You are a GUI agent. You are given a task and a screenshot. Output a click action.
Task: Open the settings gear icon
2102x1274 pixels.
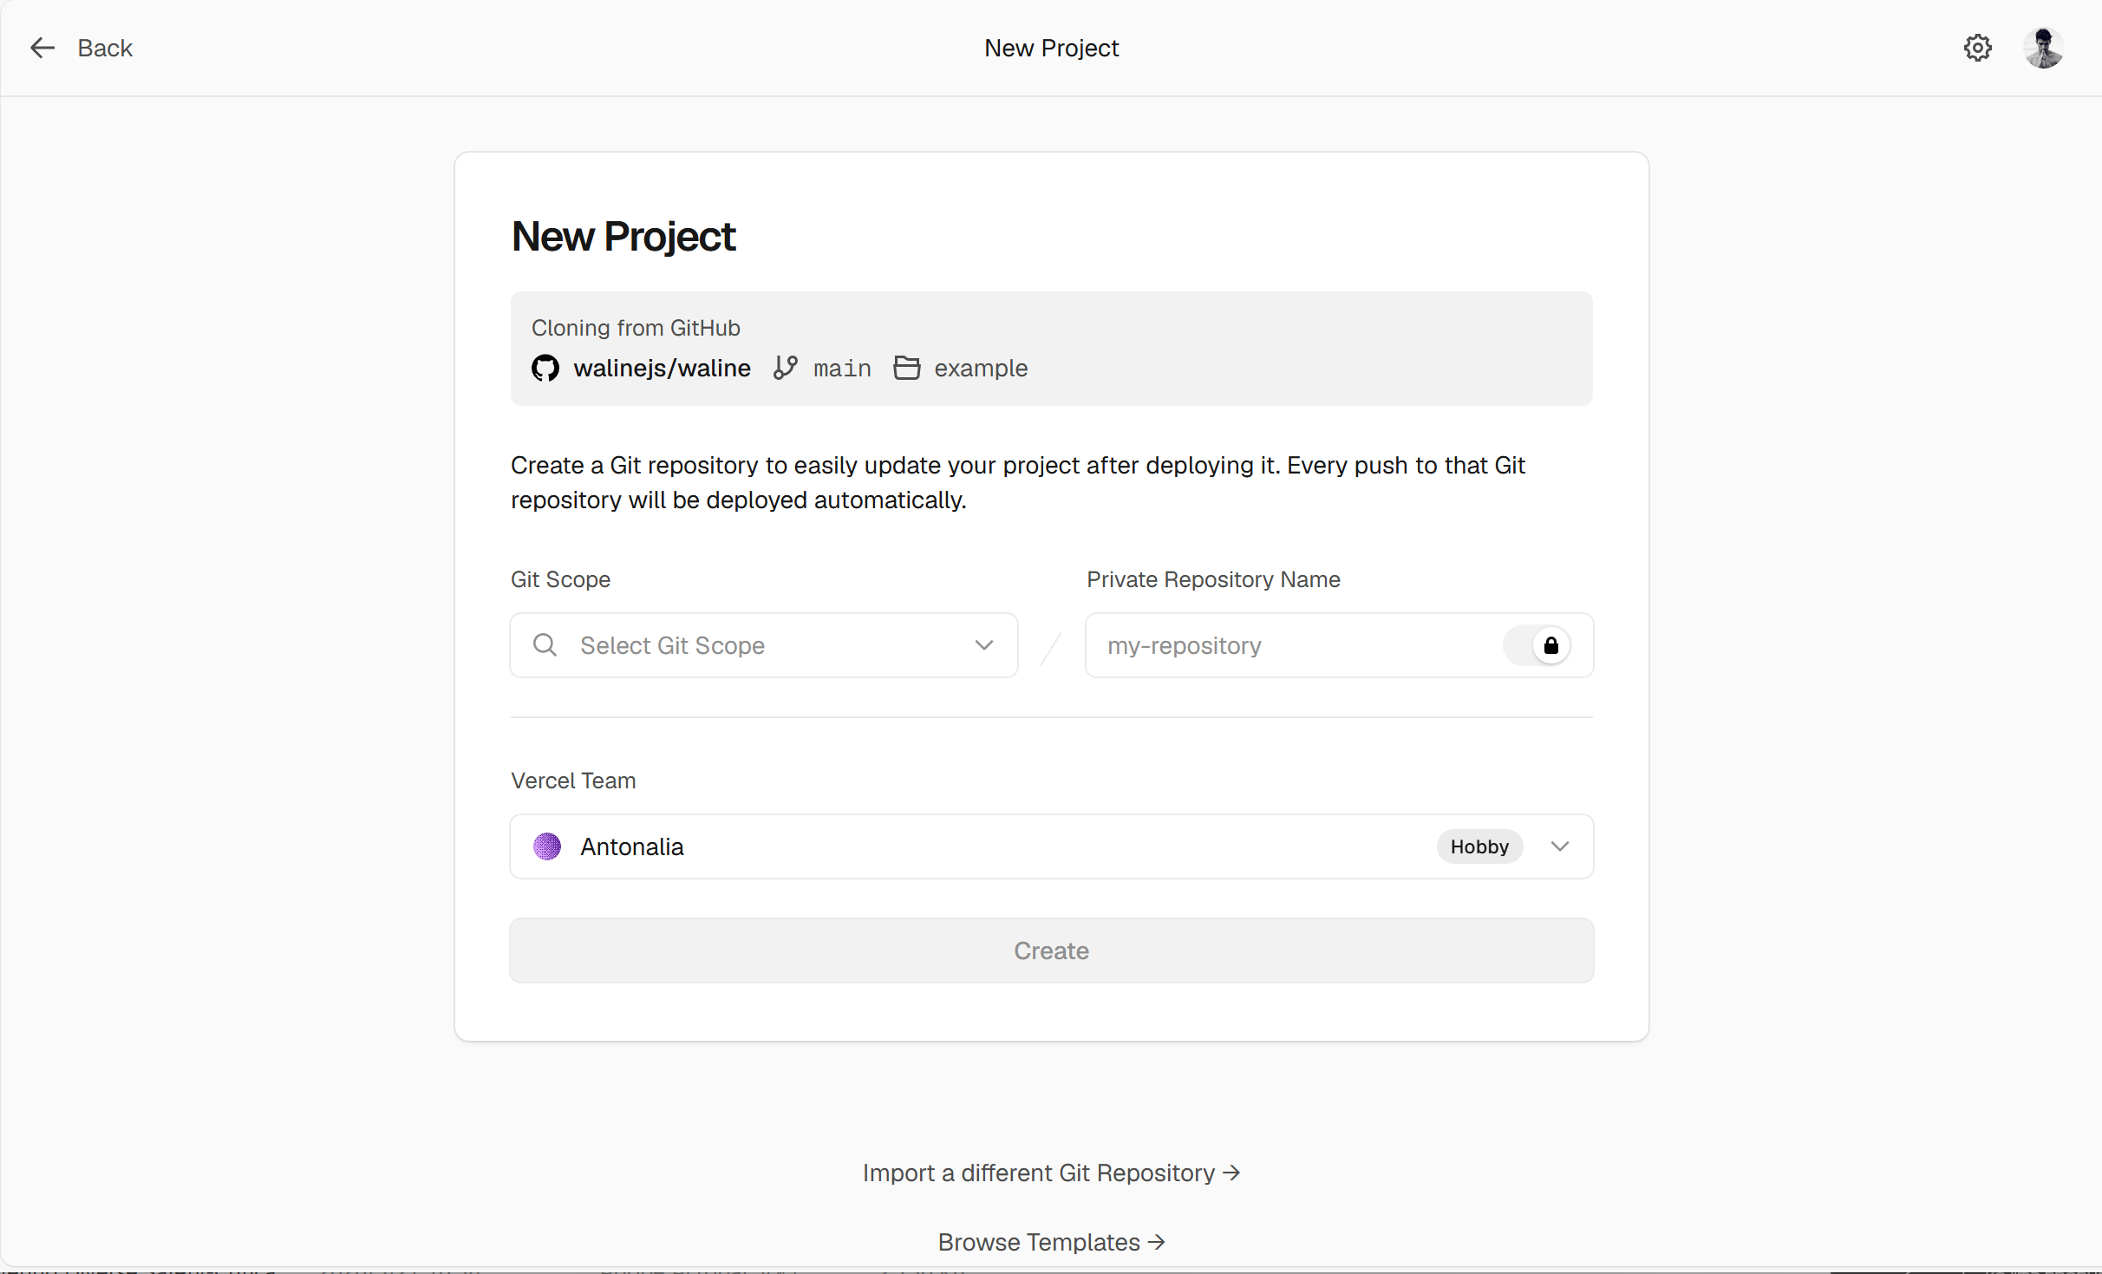[x=1977, y=48]
